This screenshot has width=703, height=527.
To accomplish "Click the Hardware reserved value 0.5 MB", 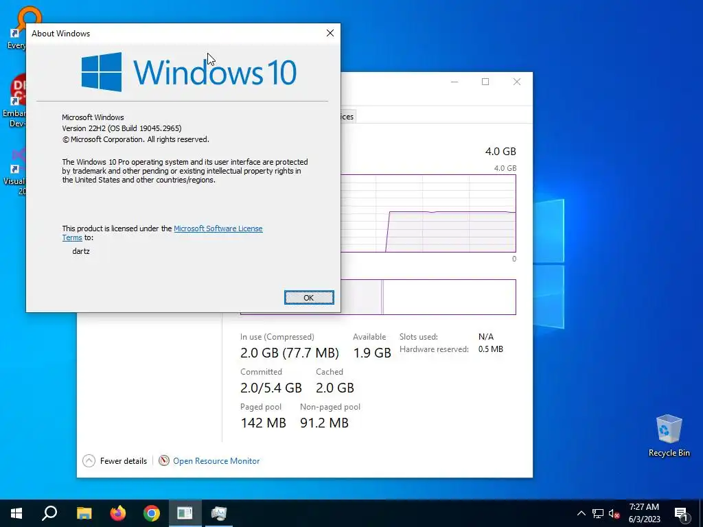I will tap(490, 349).
